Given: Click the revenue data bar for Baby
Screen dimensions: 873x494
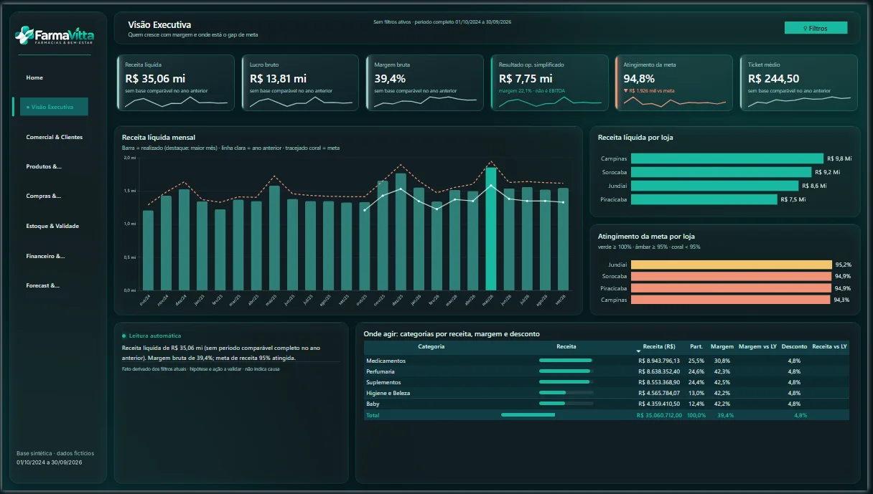Looking at the screenshot, I should (552, 404).
